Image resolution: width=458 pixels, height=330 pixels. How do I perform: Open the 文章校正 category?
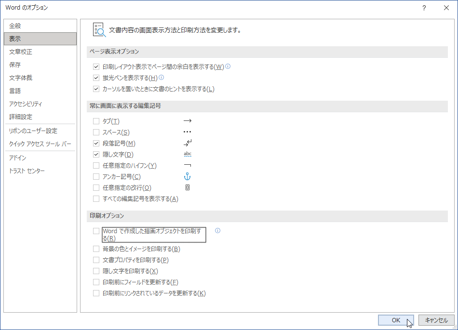coord(40,52)
